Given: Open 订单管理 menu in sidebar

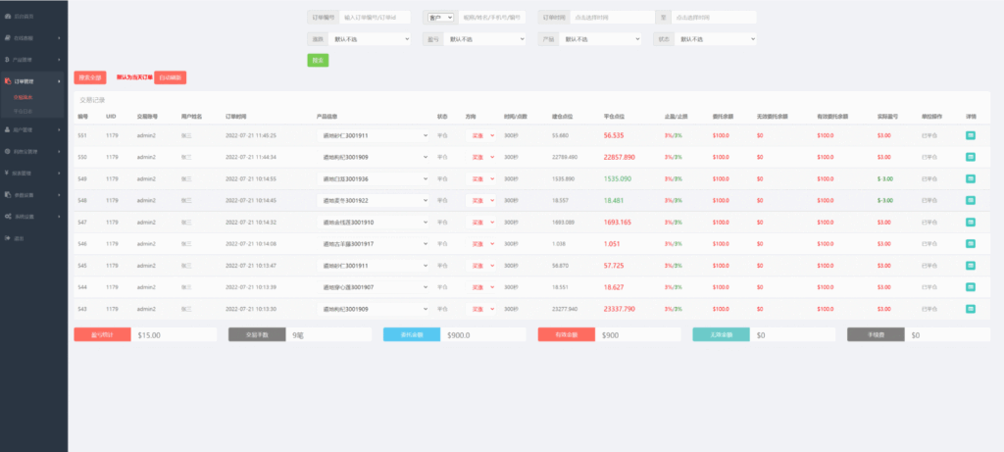Looking at the screenshot, I should click(x=33, y=81).
